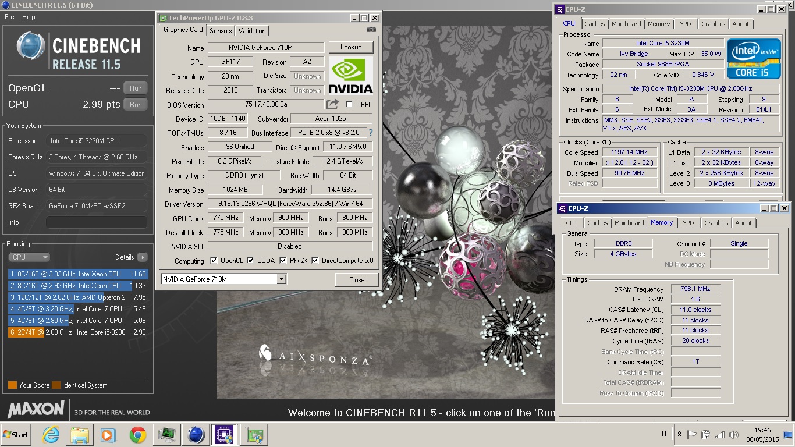Screen dimensions: 795x447
Task: Toggle the UEFI checkbox in GPU-Z
Action: point(349,104)
